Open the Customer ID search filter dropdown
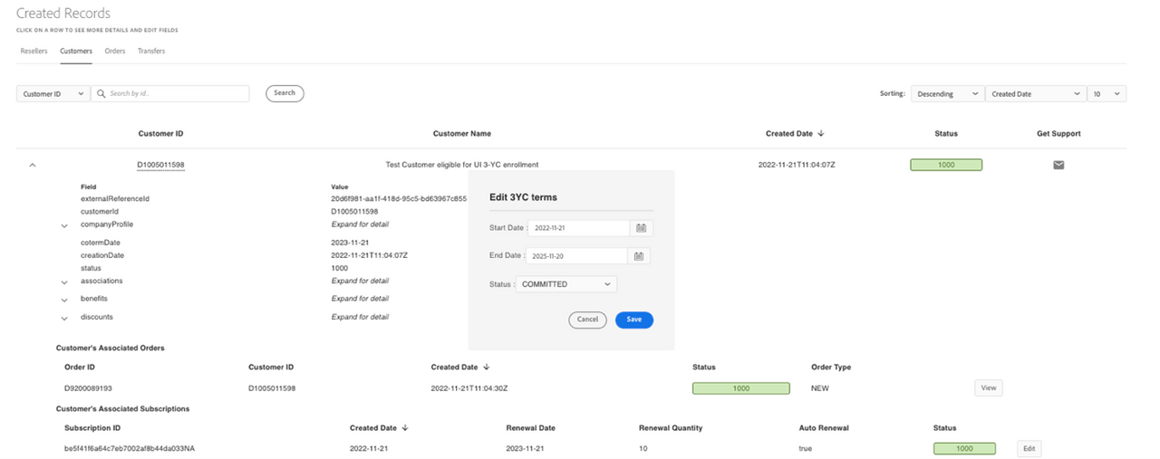Screen dimensions: 1160x459 (x=53, y=93)
